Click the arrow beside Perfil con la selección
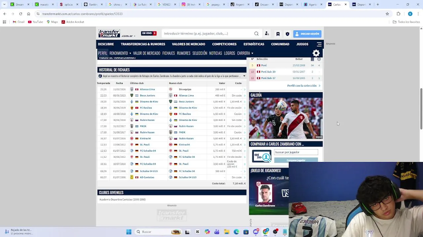Image resolution: width=423 pixels, height=237 pixels. (x=319, y=86)
